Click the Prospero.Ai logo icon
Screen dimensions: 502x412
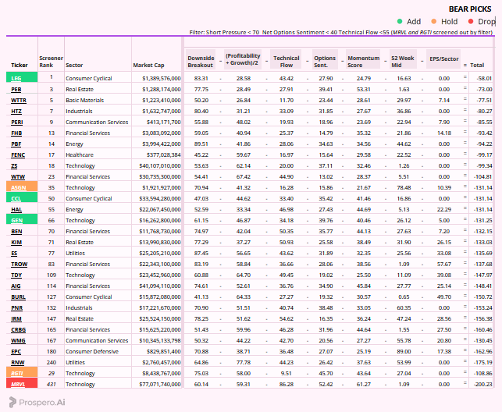tap(12, 402)
